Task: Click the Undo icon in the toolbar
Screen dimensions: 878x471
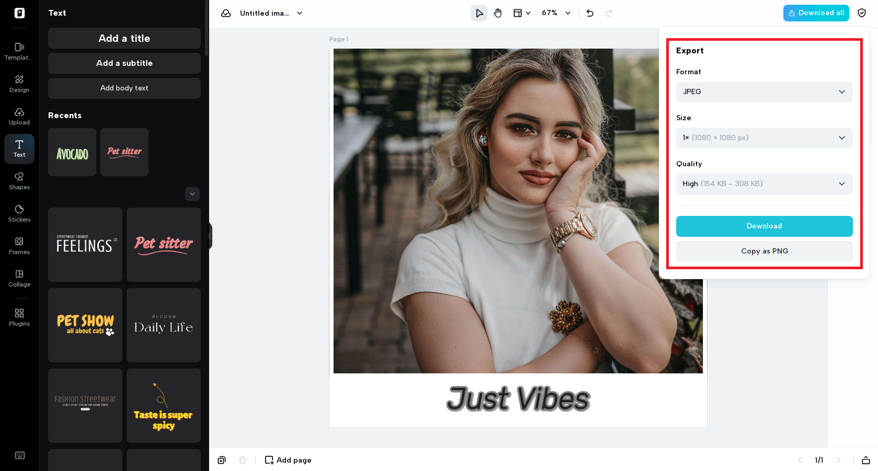Action: pyautogui.click(x=589, y=13)
